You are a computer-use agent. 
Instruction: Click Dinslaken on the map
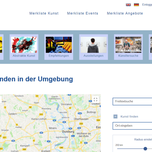(66, 104)
